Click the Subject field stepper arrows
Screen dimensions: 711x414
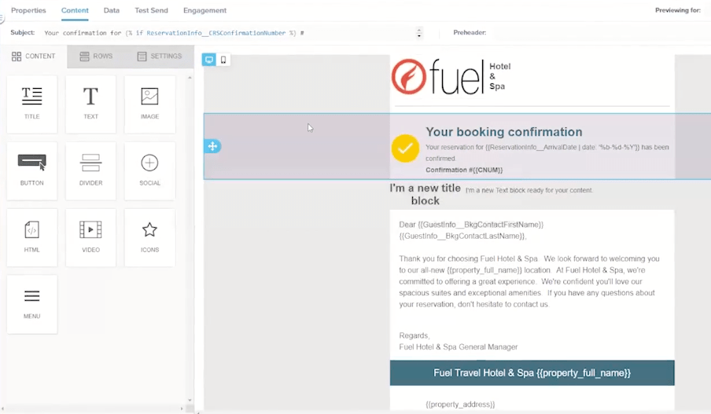[x=419, y=33]
